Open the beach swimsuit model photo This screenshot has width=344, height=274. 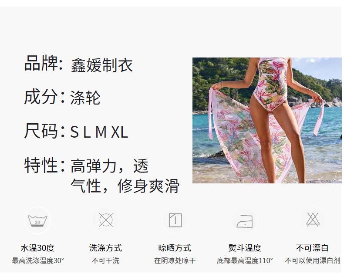click(x=267, y=120)
